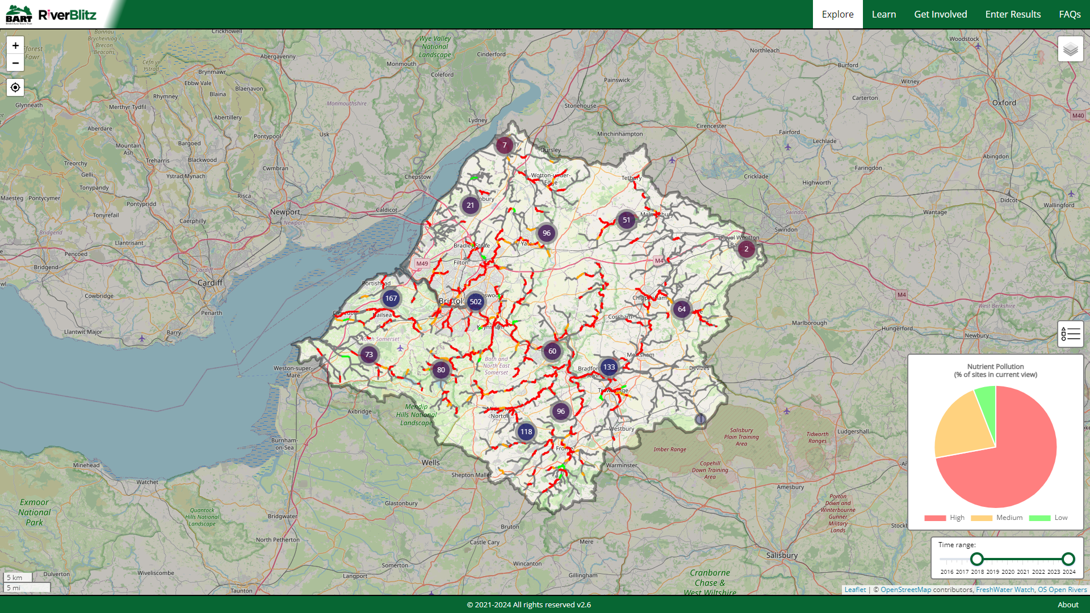Click the Medium (orange) pie slice

[962, 429]
